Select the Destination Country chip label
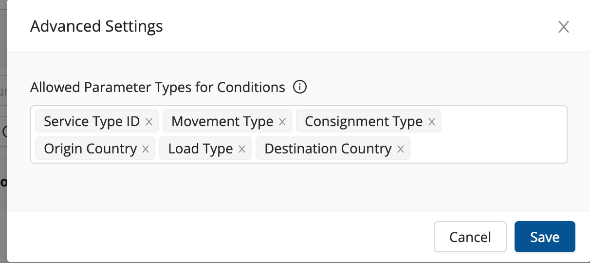The image size is (590, 263). [x=328, y=149]
